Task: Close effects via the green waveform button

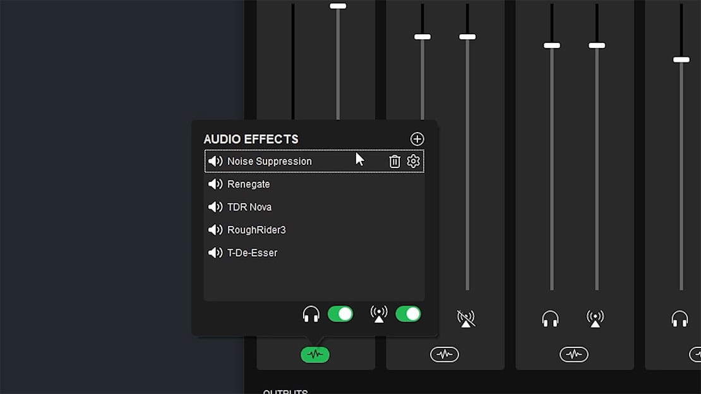Action: coord(315,355)
